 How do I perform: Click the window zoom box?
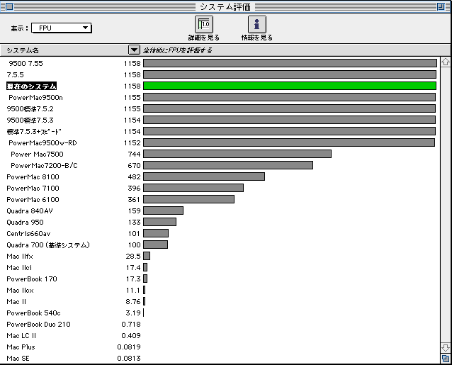(441, 6)
